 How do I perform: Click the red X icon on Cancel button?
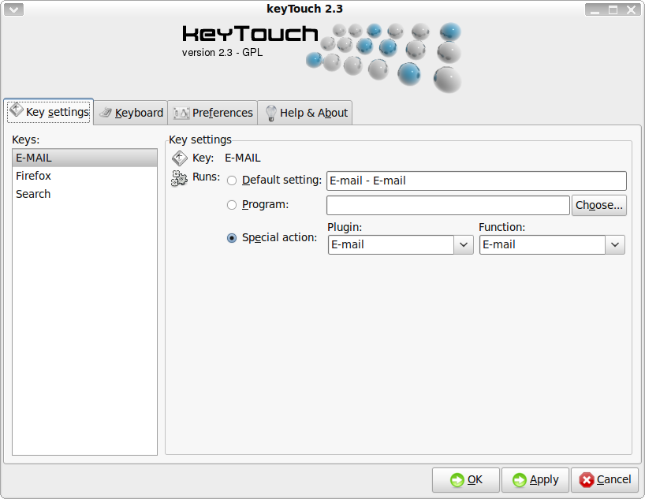point(586,480)
